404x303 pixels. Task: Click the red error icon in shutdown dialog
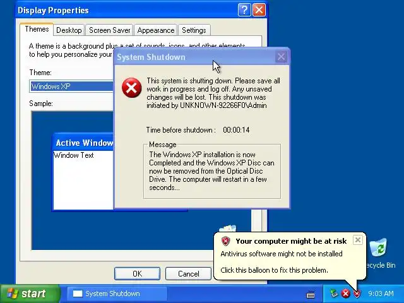tap(131, 88)
